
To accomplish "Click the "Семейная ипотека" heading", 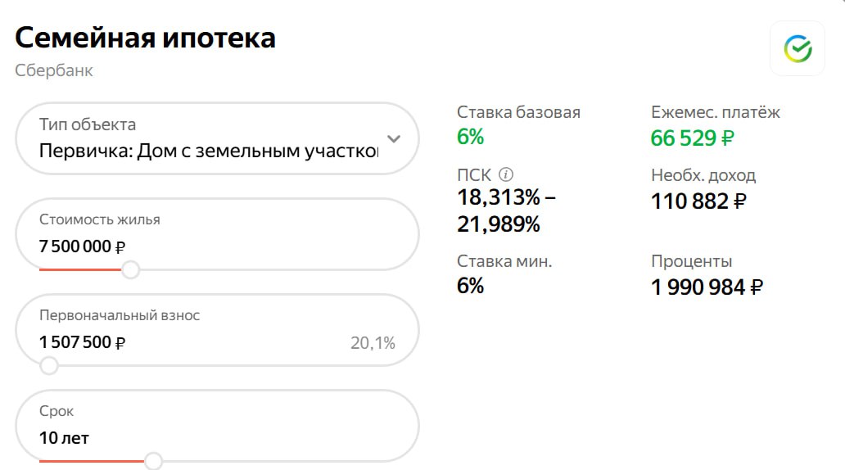I will click(x=145, y=38).
